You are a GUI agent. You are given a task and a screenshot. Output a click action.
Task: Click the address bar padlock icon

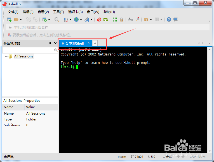click(10, 27)
